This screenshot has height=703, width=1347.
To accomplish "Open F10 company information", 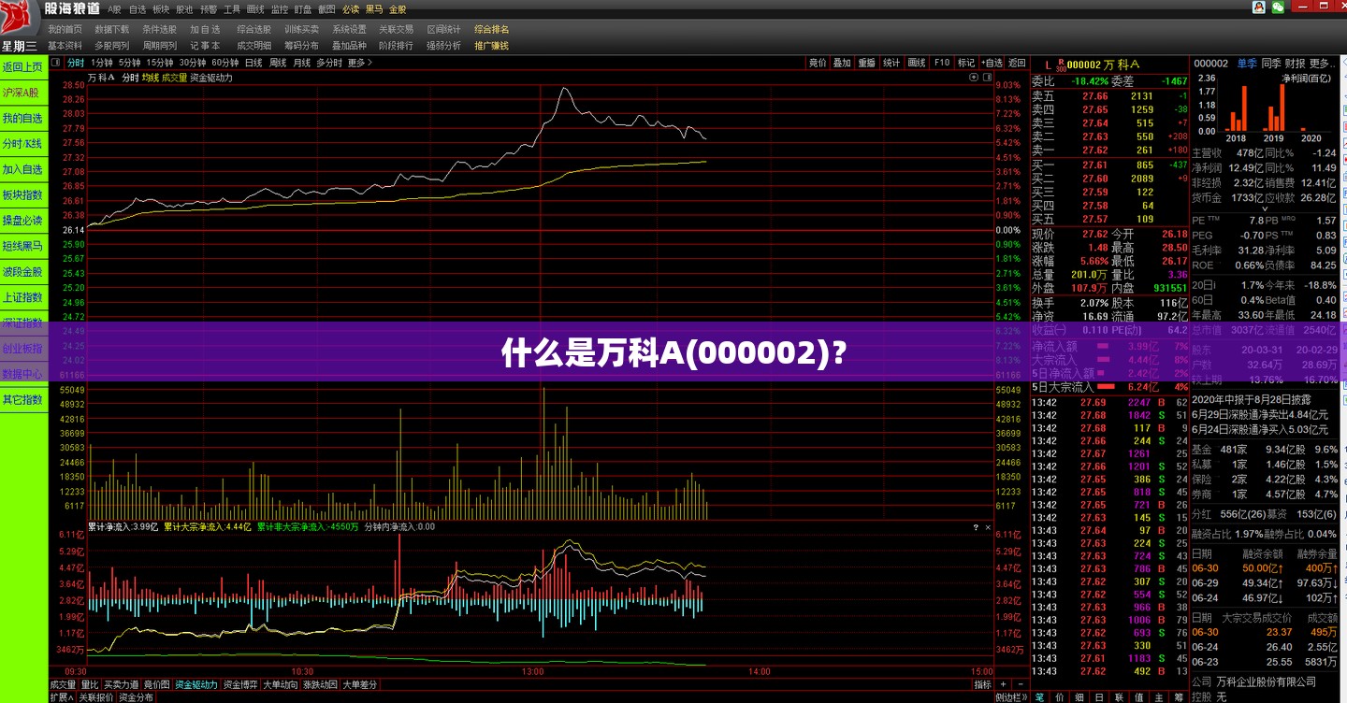I will click(x=942, y=63).
